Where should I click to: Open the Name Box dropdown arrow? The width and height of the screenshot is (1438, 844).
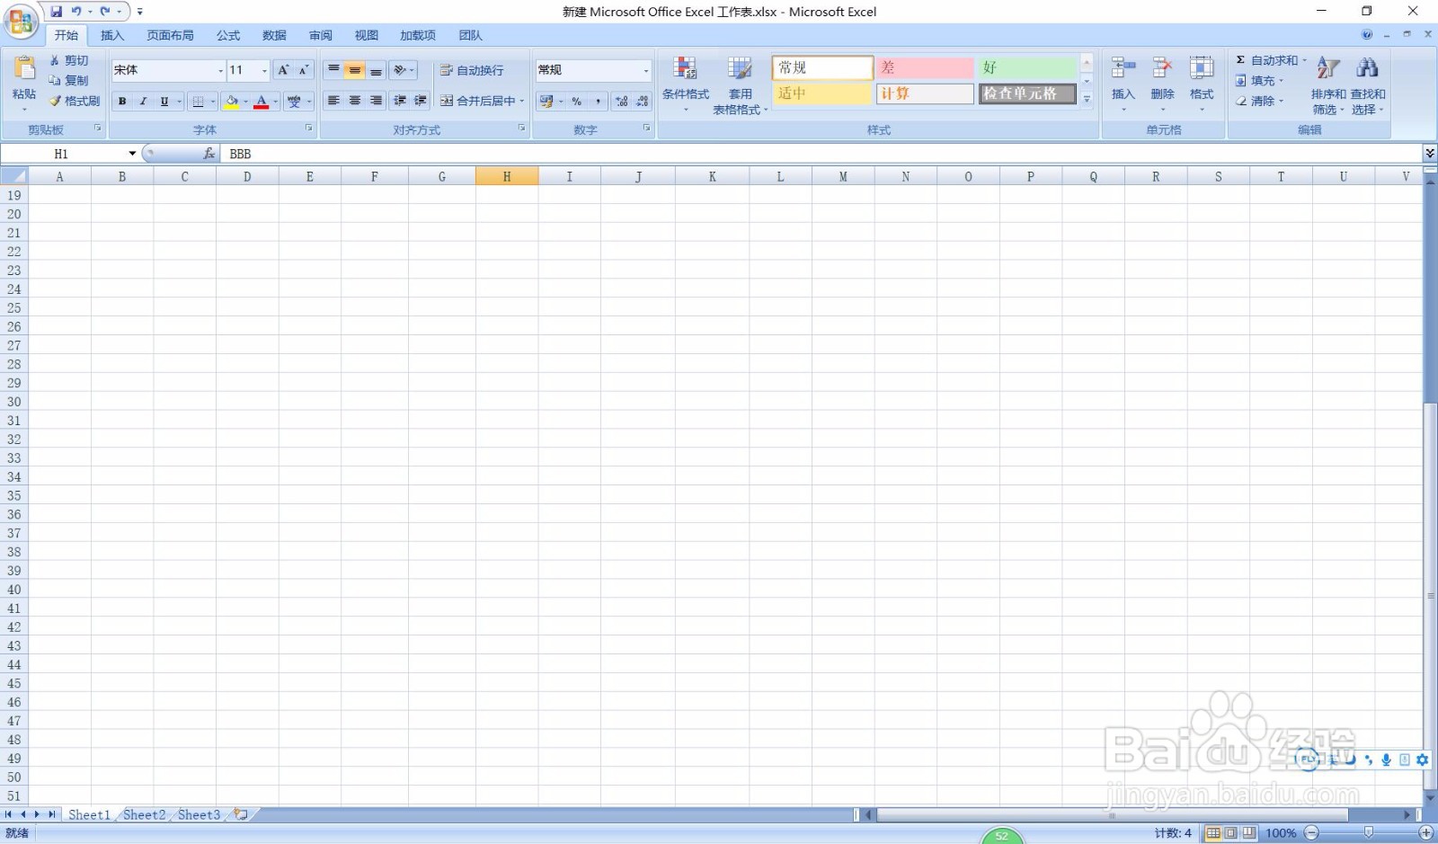(x=132, y=154)
